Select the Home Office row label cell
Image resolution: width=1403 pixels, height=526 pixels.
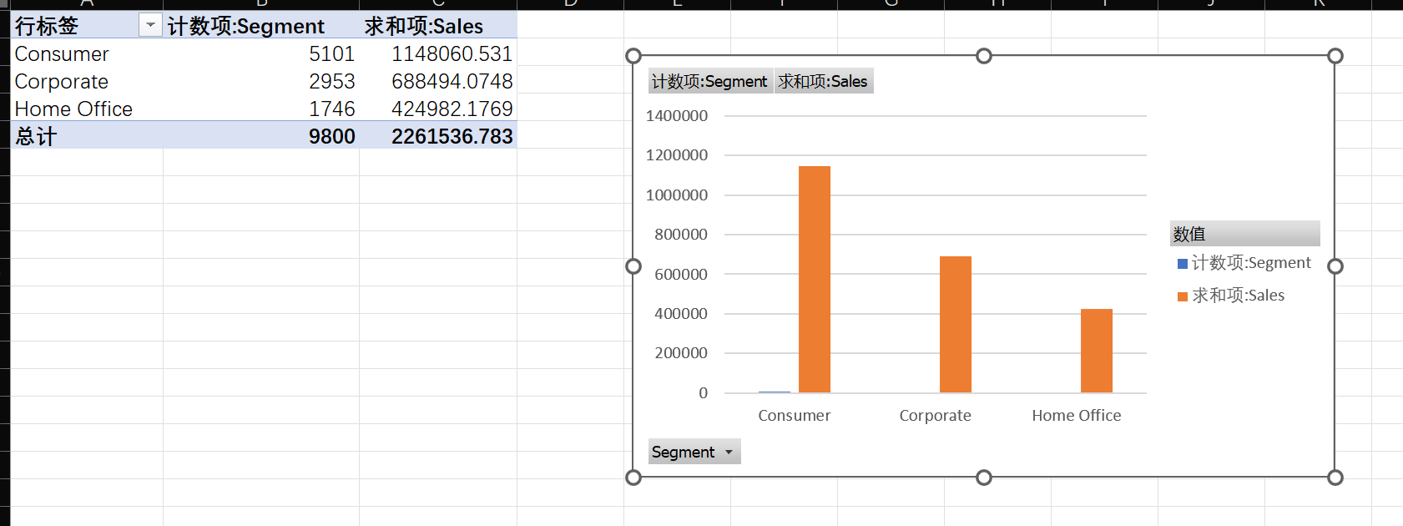[73, 109]
